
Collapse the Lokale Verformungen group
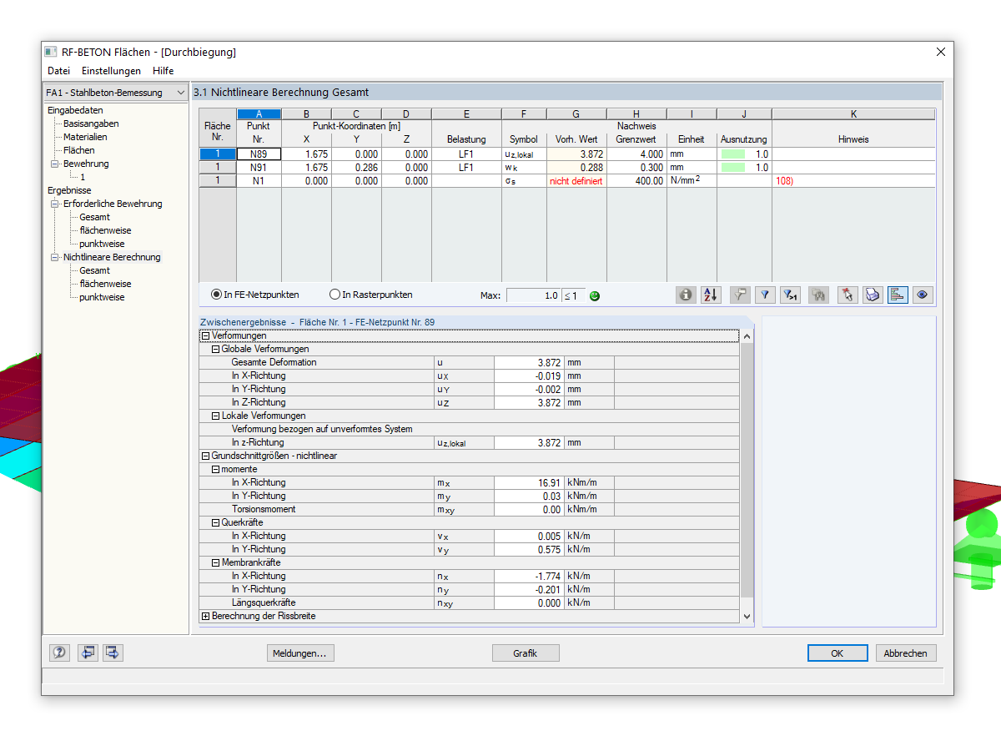point(215,416)
